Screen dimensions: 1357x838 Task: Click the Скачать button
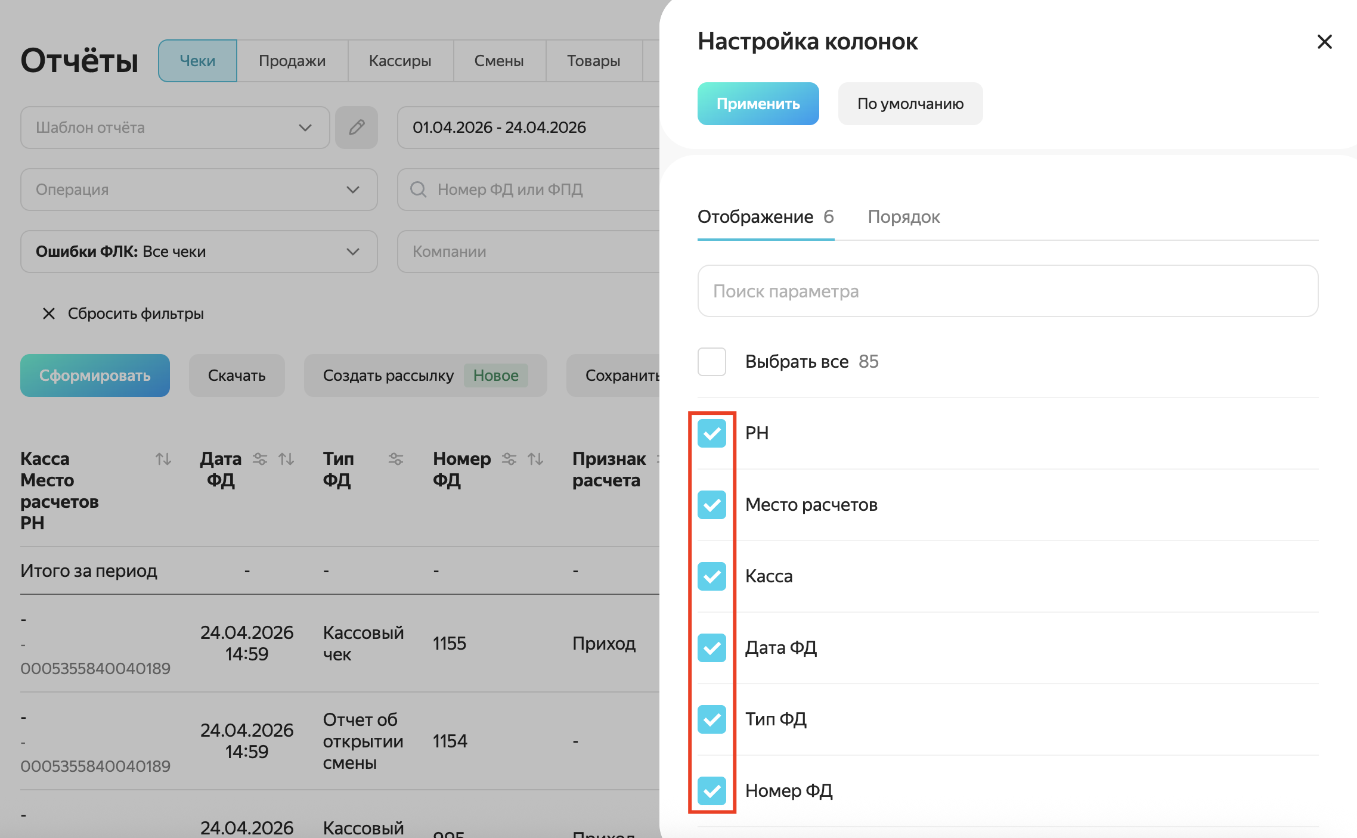point(237,375)
